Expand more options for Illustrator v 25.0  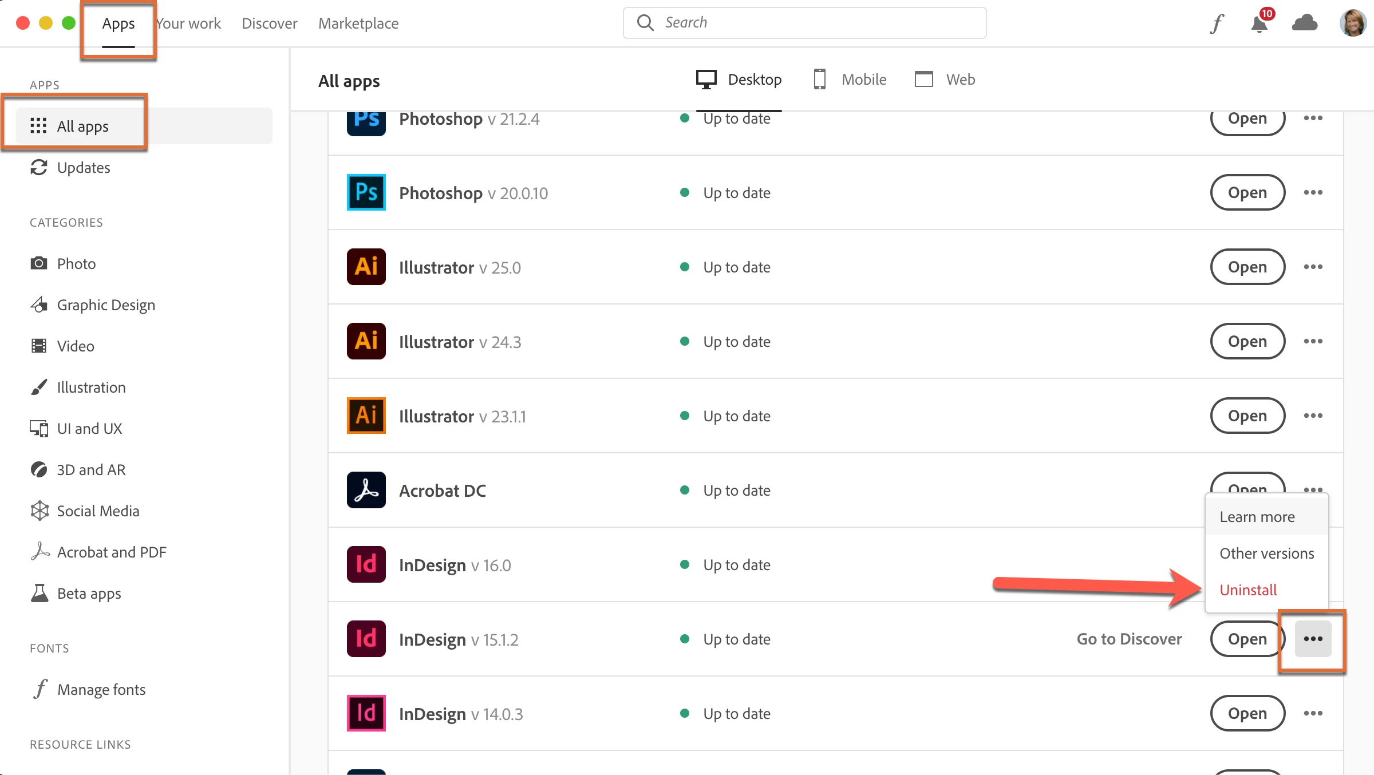coord(1313,267)
